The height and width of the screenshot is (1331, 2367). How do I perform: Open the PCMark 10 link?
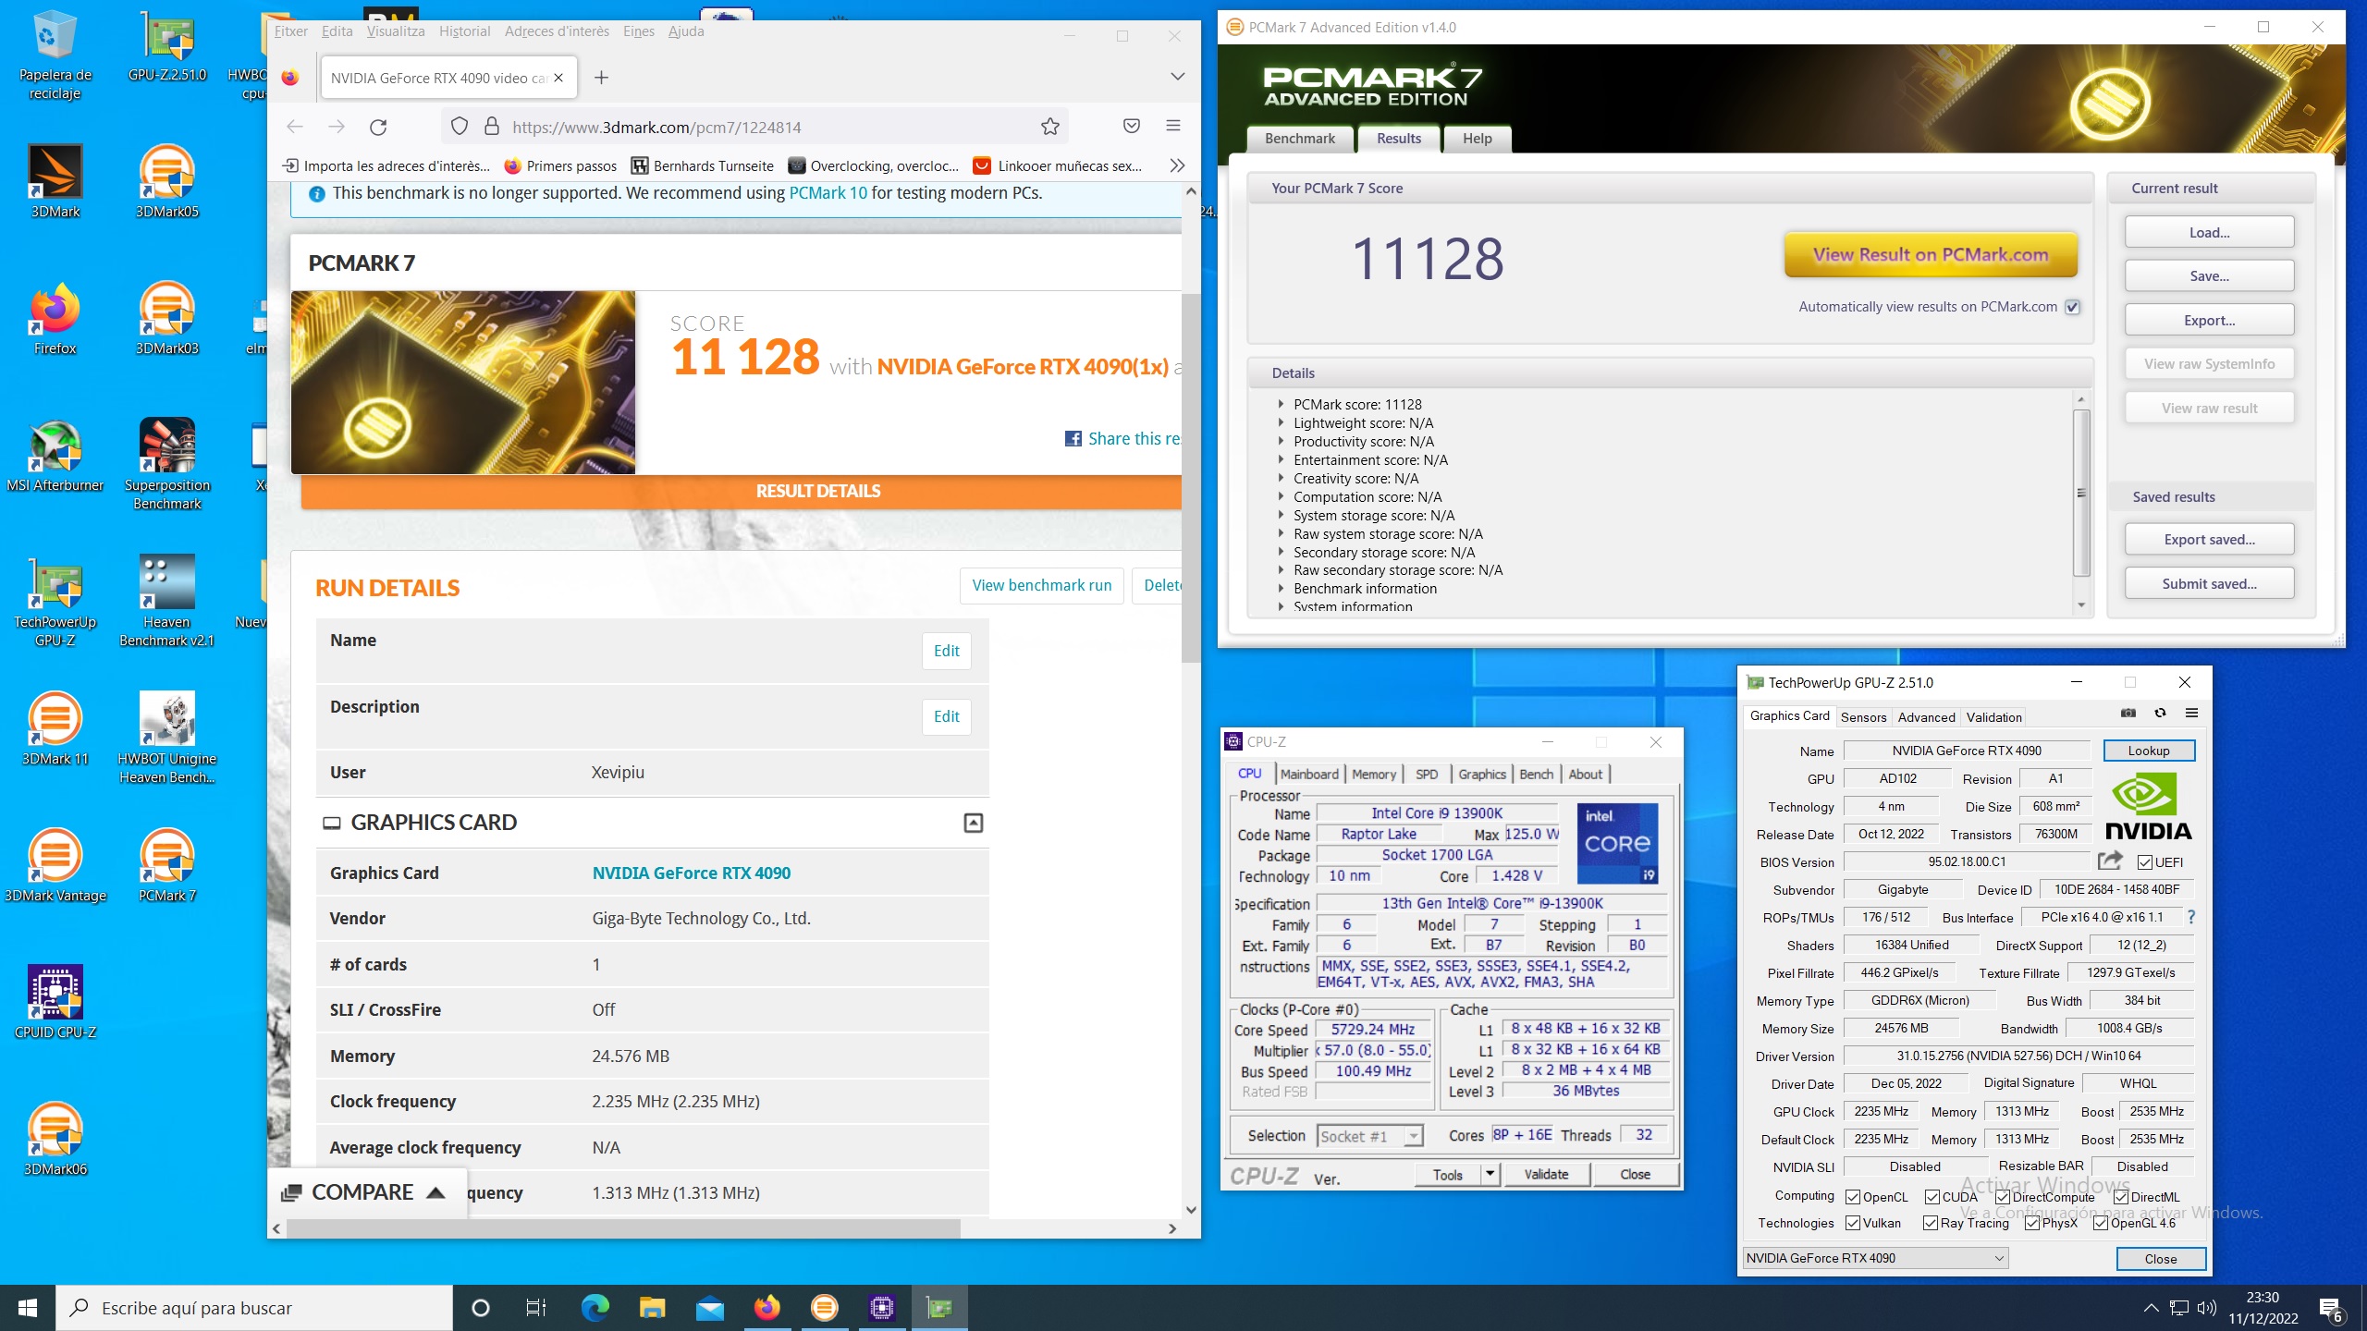828,193
